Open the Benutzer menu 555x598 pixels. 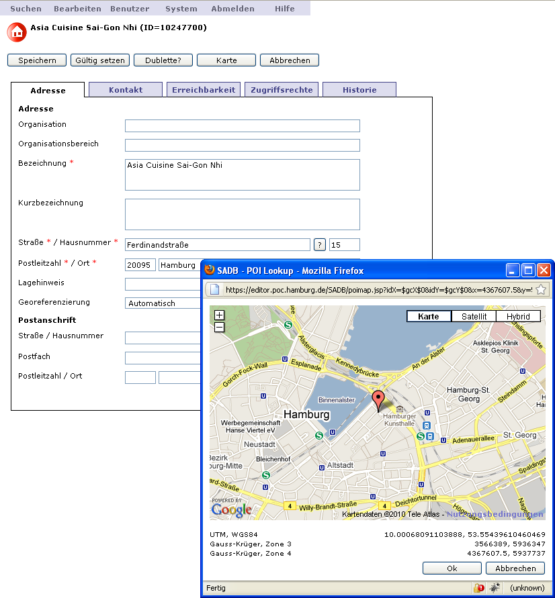pyautogui.click(x=130, y=9)
